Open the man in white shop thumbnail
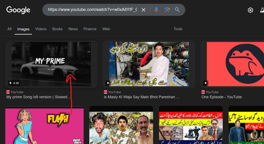 [149, 64]
